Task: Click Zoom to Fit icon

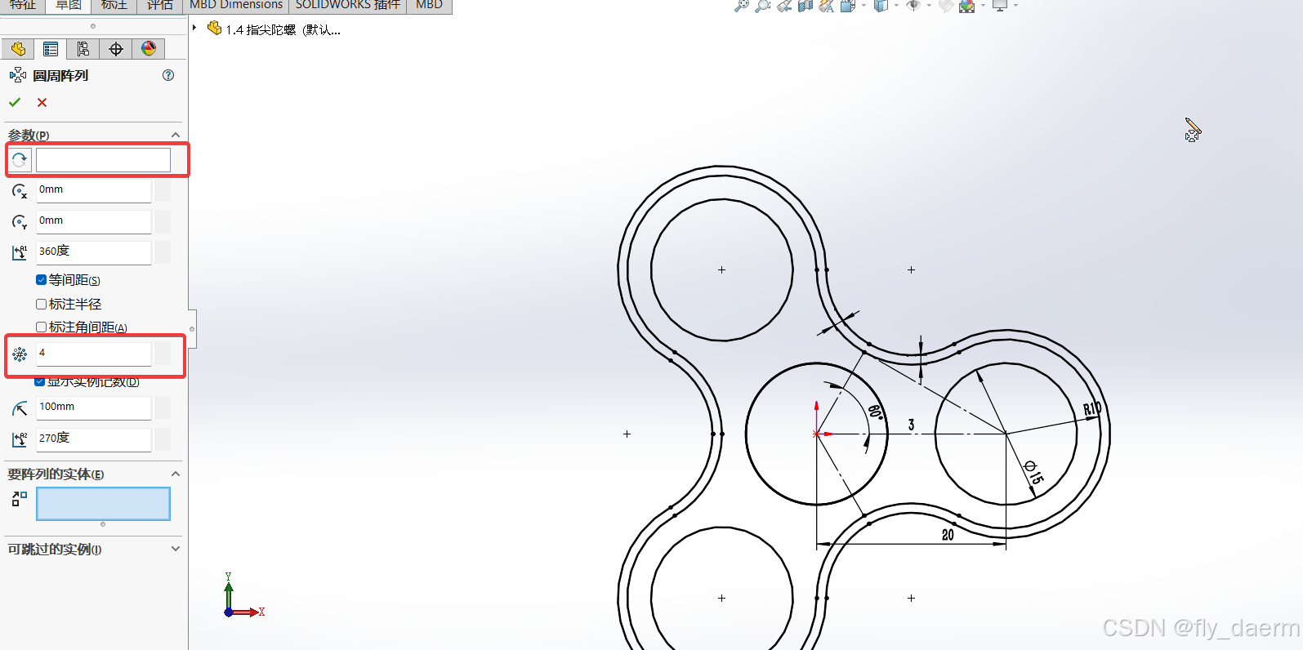Action: [x=741, y=6]
